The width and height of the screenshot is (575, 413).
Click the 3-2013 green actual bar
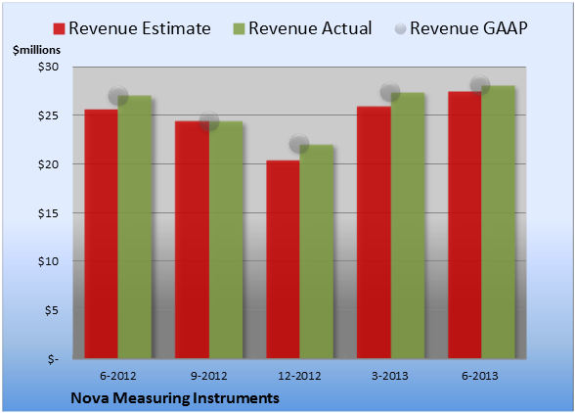(x=408, y=225)
